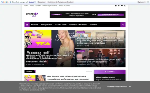Open the Twitter social icon

click(119, 6)
